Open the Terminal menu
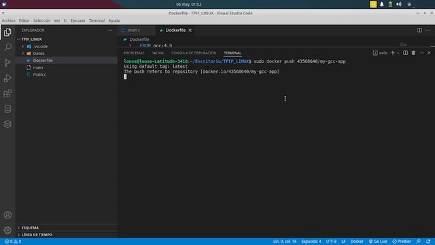Screen dimensions: 435x245 (x=97, y=20)
